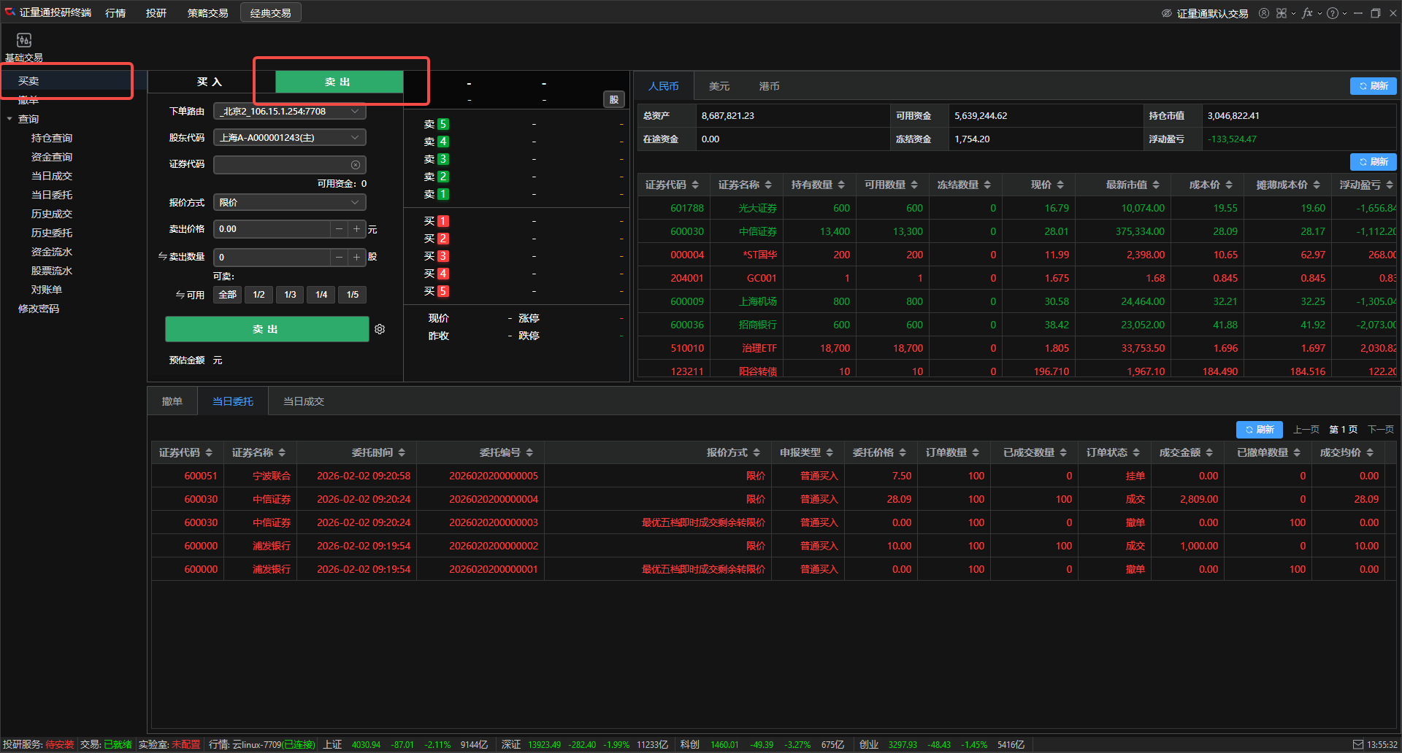Collapse the 查询 tree node
Image resolution: width=1402 pixels, height=753 pixels.
(9, 119)
